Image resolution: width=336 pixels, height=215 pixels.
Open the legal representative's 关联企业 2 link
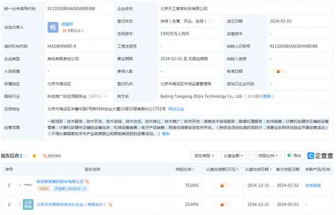(73, 30)
